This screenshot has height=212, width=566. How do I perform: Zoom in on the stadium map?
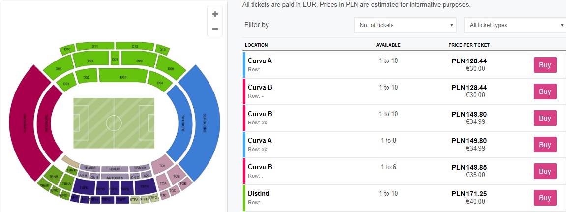point(215,14)
